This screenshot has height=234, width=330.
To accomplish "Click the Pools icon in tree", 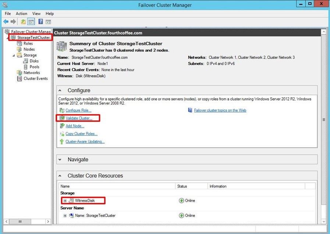I will (25, 67).
